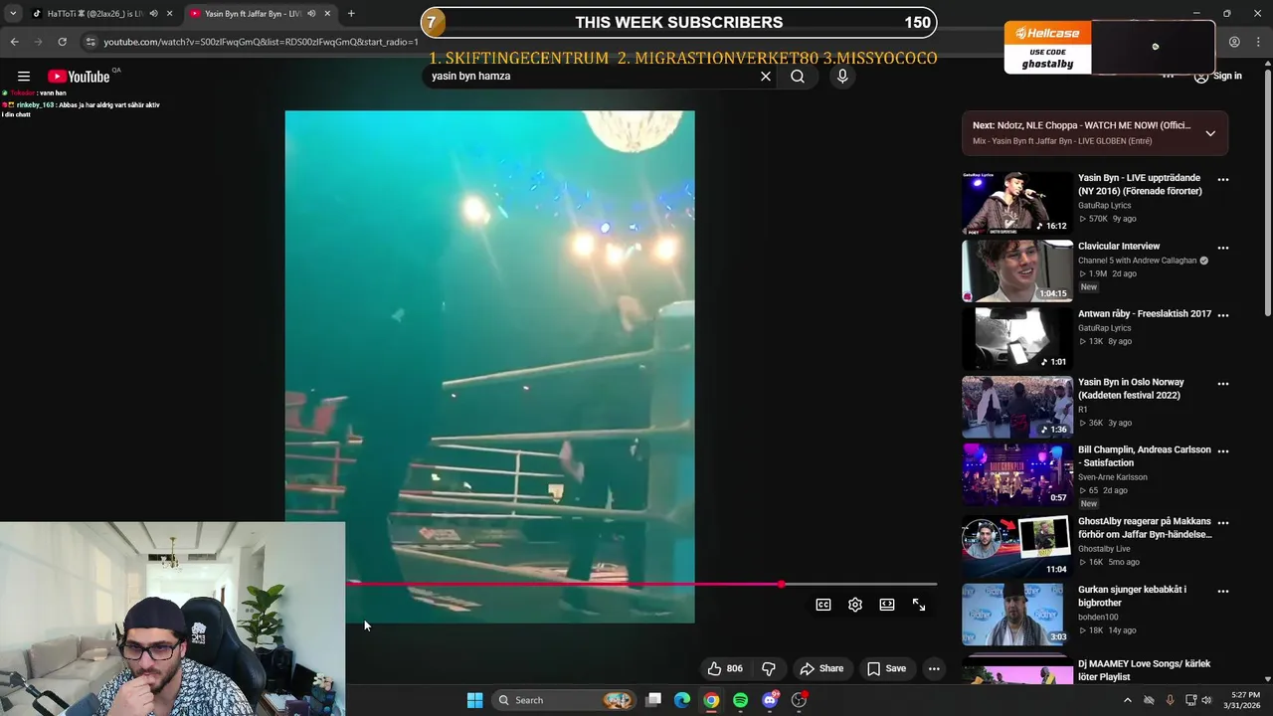Image resolution: width=1273 pixels, height=716 pixels.
Task: Open Discord from the taskbar
Action: coord(770,700)
